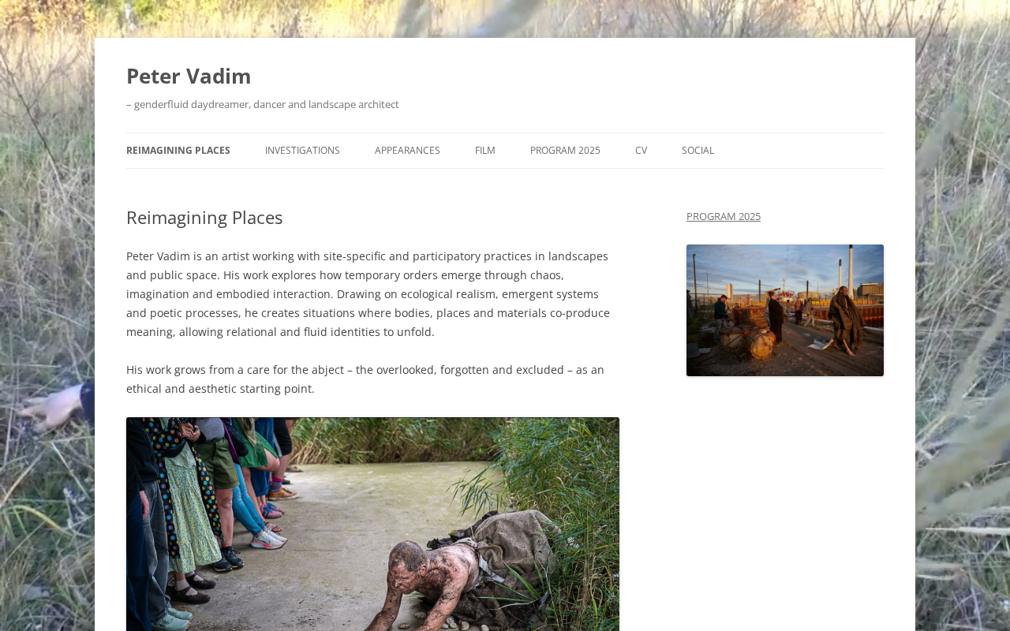This screenshot has width=1010, height=631.
Task: Open the Film menu item
Action: pos(485,151)
